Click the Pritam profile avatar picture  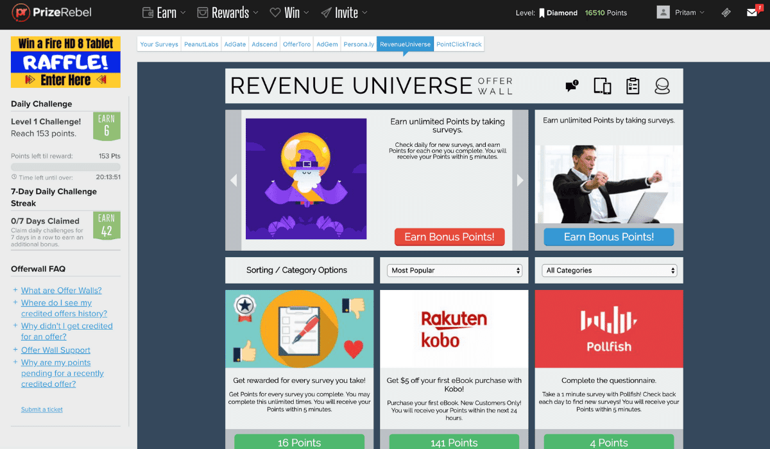click(x=663, y=12)
